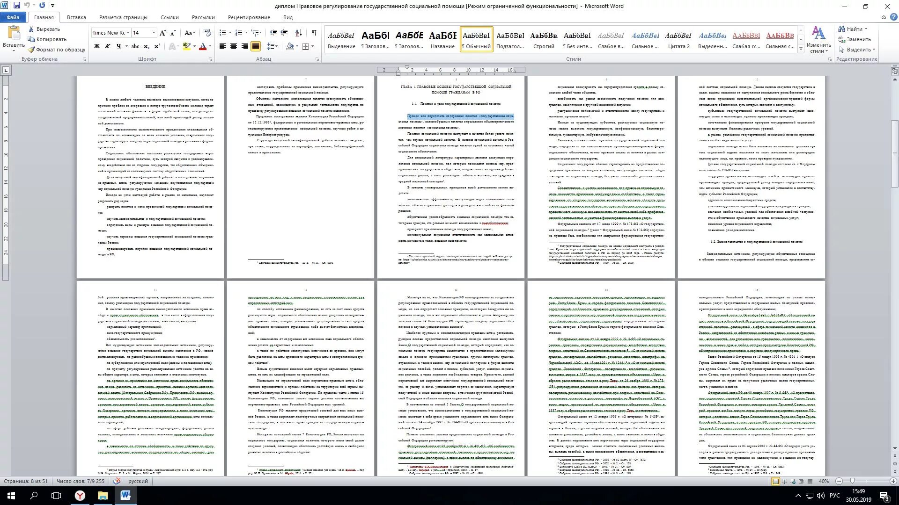This screenshot has width=899, height=505.
Task: Replace text via Заменить
Action: click(x=855, y=39)
